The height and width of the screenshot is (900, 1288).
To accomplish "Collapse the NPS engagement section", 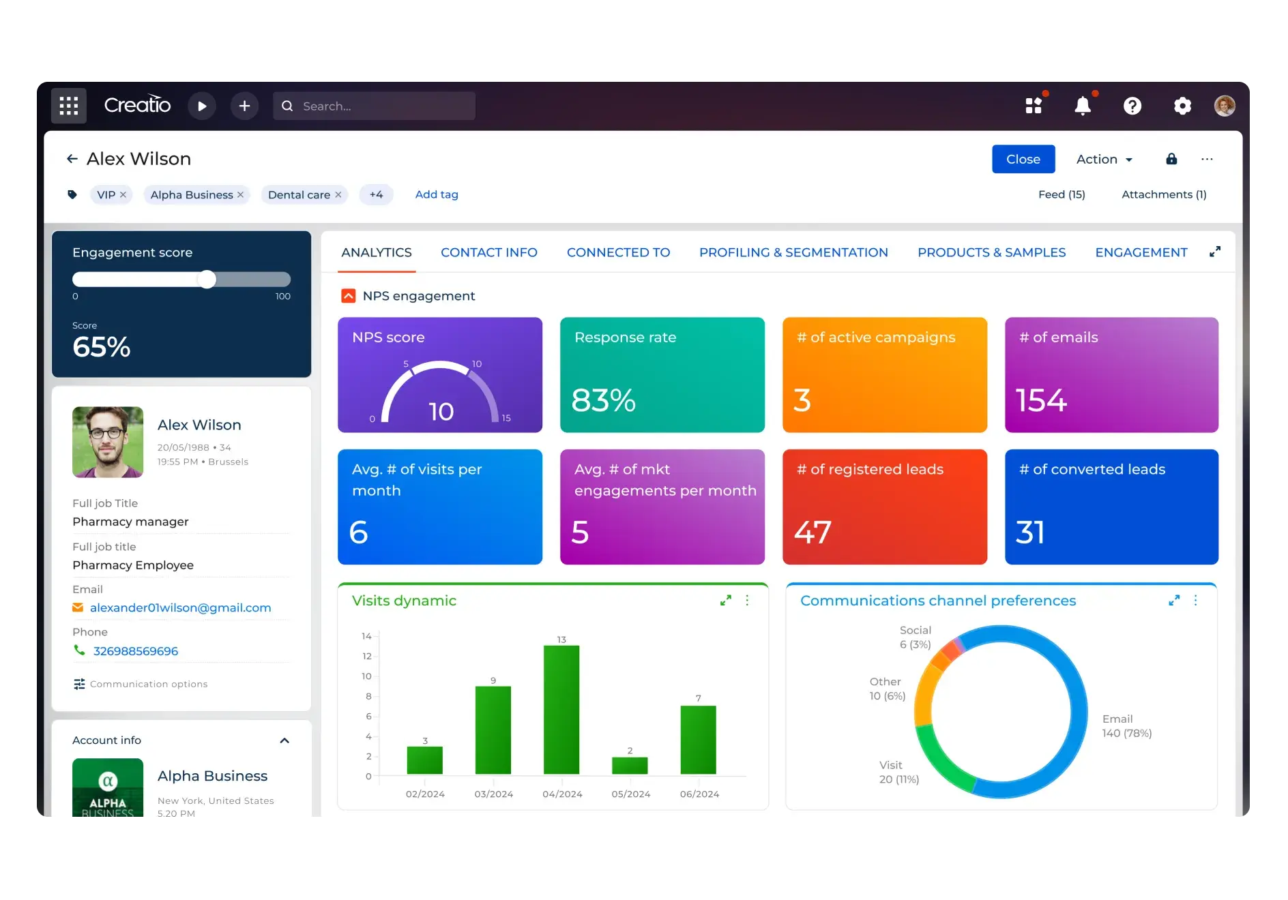I will pos(349,296).
